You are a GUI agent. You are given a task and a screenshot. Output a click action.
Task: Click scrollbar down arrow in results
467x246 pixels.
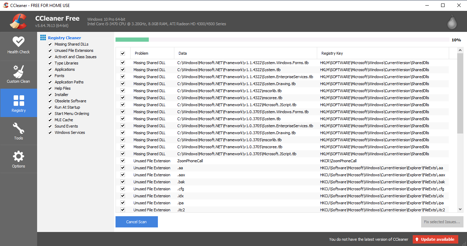[460, 209]
